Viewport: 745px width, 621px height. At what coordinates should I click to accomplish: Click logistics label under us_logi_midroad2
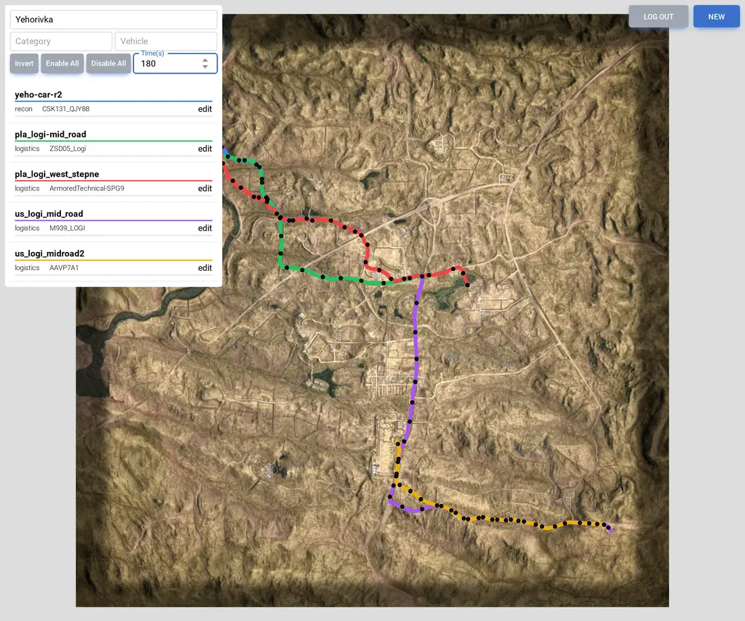(x=27, y=268)
